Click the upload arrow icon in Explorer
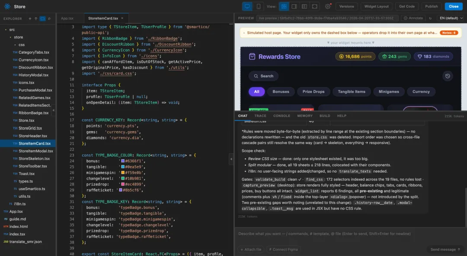The width and height of the screenshot is (467, 256). click(36, 19)
